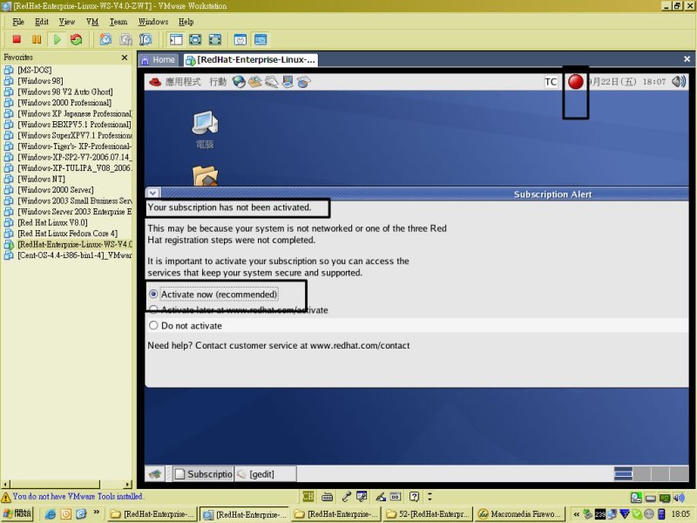Click the Console view toolbar icon
Screen dimensions: 697x523
click(x=261, y=39)
